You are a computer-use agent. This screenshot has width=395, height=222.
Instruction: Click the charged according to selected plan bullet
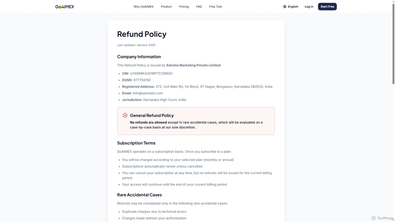click(178, 160)
